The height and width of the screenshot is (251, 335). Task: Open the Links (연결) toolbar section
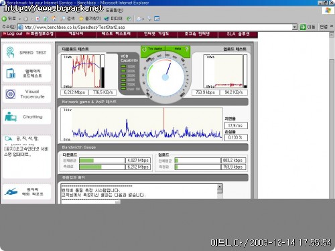point(324,27)
